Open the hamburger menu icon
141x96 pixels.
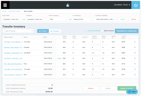coord(5,5)
